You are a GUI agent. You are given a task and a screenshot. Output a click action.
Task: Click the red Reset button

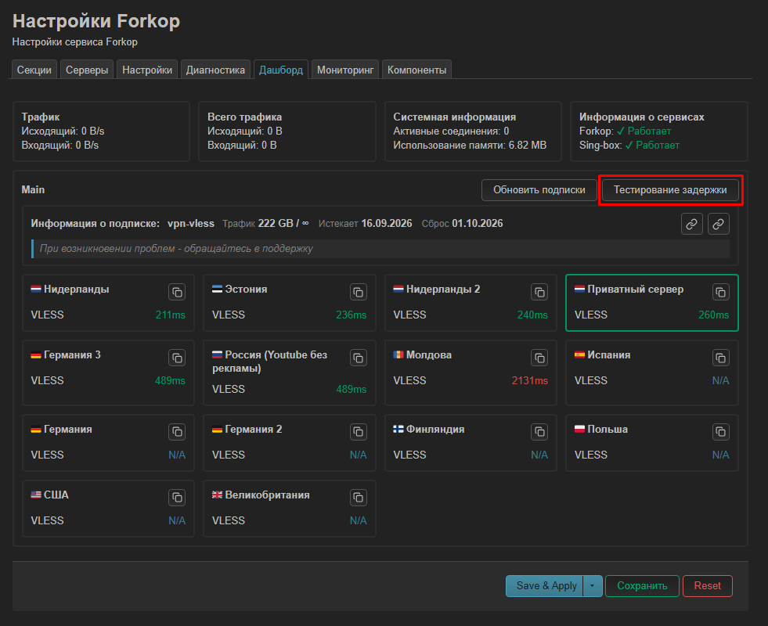(x=707, y=586)
